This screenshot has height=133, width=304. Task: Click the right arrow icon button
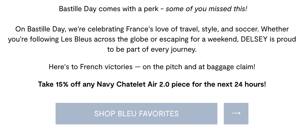click(236, 113)
